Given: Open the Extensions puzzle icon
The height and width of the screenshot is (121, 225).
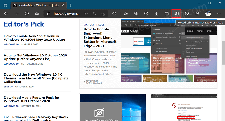Looking at the screenshot, I should click(x=114, y=13).
